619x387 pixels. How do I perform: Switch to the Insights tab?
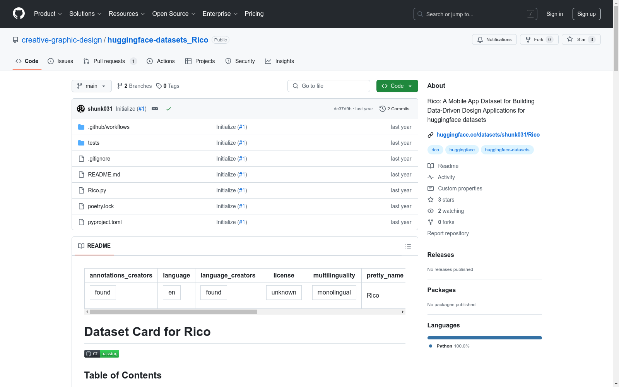[x=280, y=61]
